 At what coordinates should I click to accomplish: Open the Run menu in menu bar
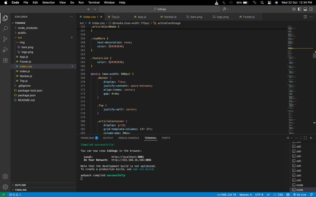[81, 3]
